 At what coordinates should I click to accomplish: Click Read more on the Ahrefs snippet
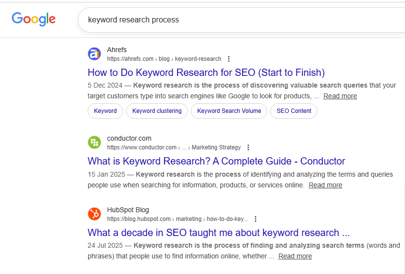click(x=340, y=96)
